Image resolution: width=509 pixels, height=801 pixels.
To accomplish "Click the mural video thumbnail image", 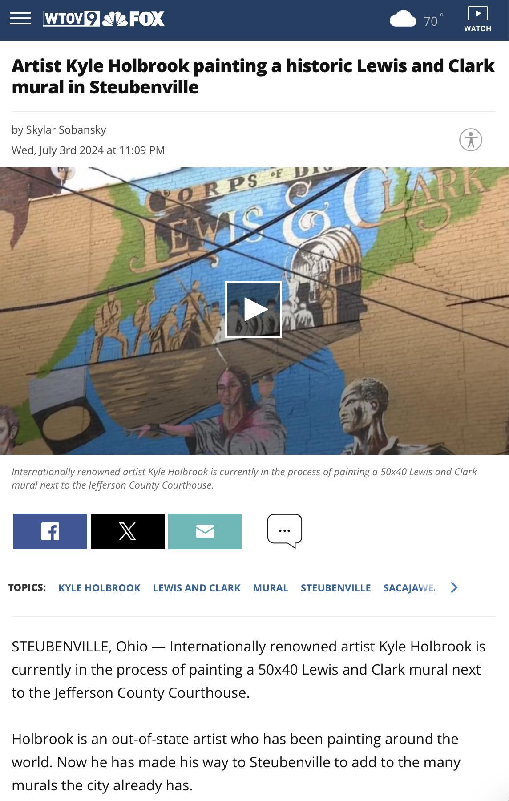I will [x=254, y=311].
